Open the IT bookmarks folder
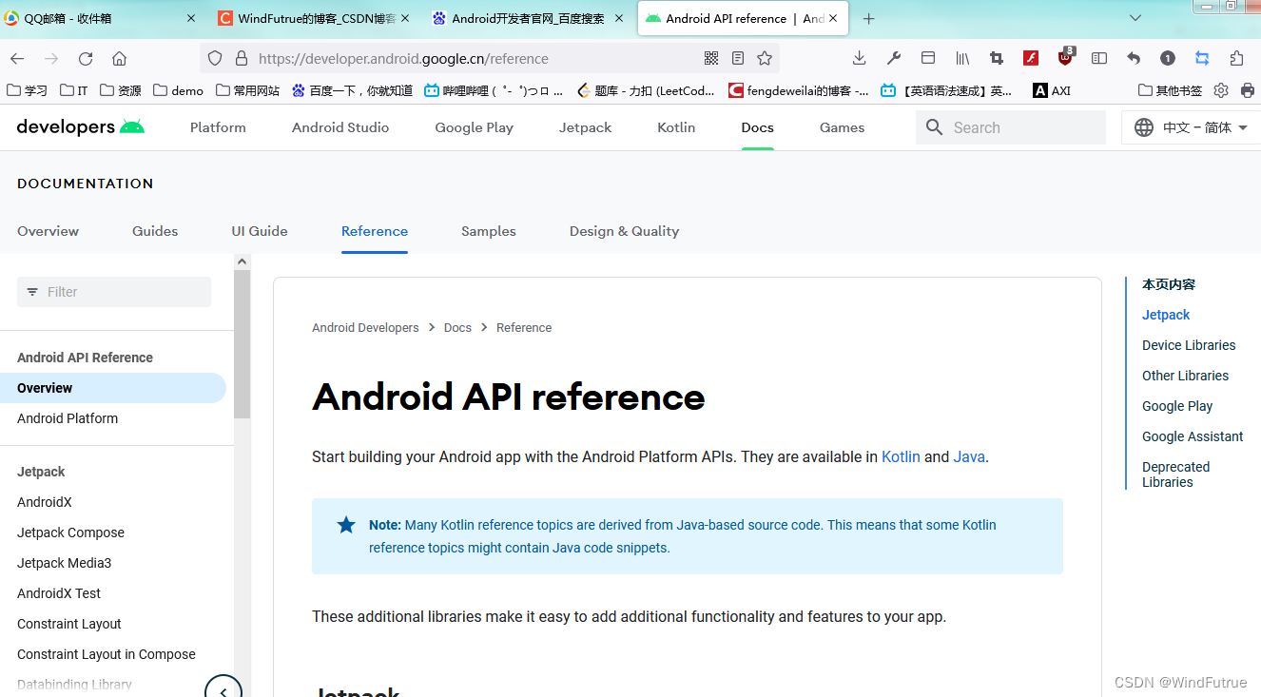 [73, 90]
